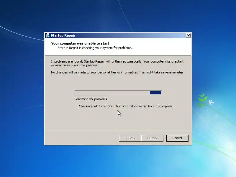Click the 'Searching for problems...' status text
The image size is (236, 177).
coord(92,99)
